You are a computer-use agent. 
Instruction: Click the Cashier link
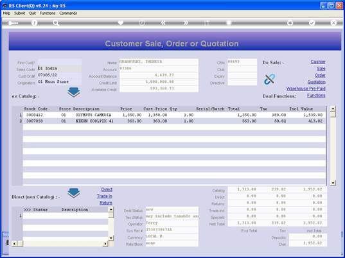pos(318,62)
